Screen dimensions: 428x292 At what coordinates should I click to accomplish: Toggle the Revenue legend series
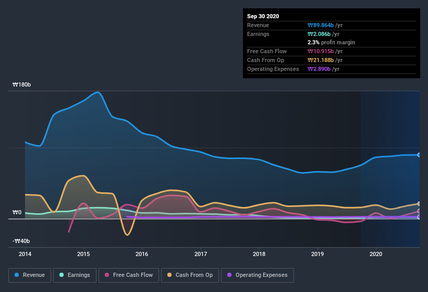point(30,275)
